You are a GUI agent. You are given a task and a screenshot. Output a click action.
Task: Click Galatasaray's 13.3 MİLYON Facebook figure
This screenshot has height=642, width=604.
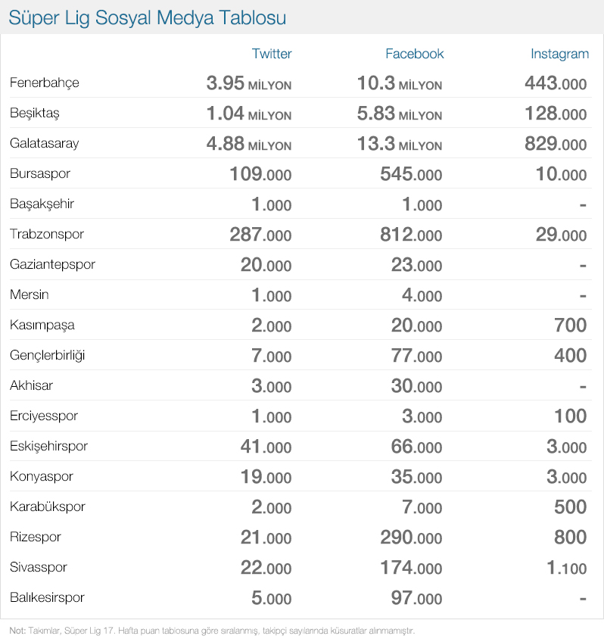coord(400,144)
